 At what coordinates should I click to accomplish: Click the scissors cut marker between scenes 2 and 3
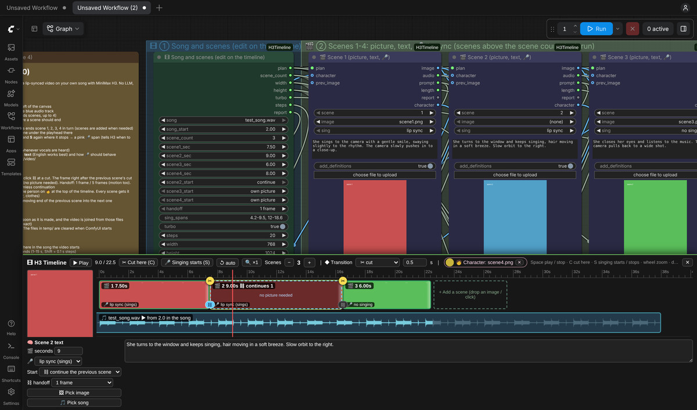coord(342,281)
